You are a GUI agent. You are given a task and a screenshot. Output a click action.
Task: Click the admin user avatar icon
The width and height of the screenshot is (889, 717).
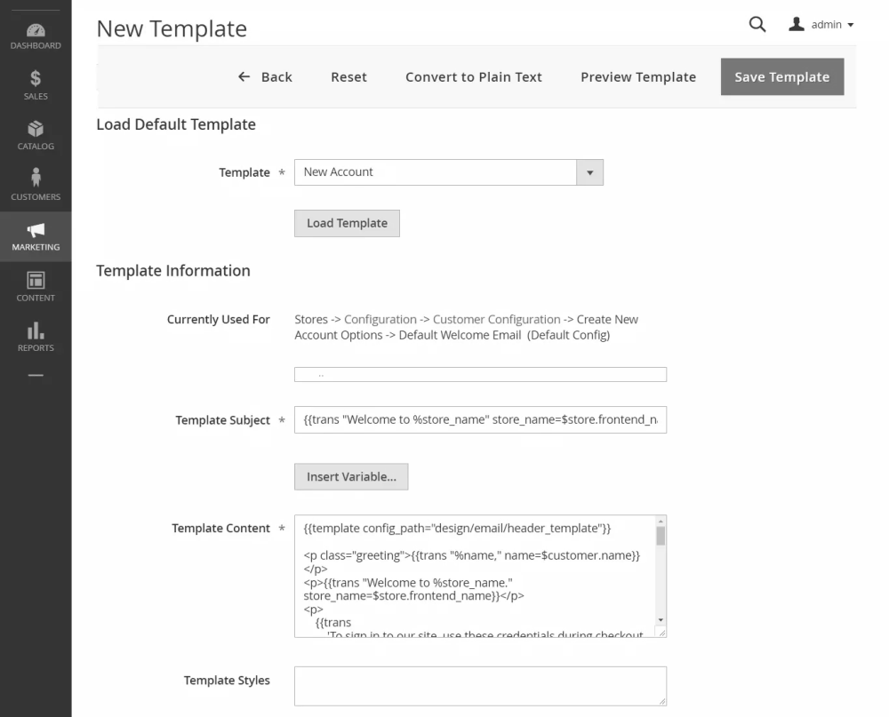pos(797,25)
